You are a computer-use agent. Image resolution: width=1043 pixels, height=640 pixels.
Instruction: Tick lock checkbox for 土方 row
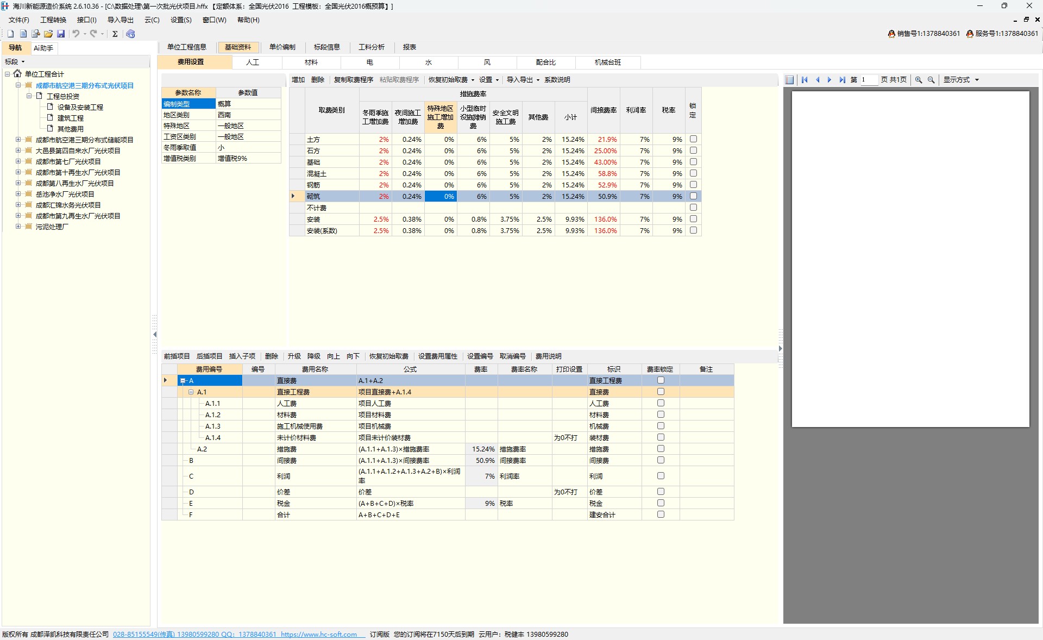693,139
